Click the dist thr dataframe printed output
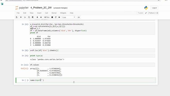The width and height of the screenshot is (170, 96). click(x=40, y=41)
